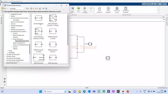Open the Model Browser side tab
168x94 pixels.
[1, 20]
